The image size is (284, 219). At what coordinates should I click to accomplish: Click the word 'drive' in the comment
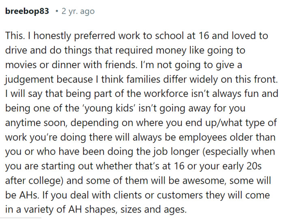tap(17, 50)
